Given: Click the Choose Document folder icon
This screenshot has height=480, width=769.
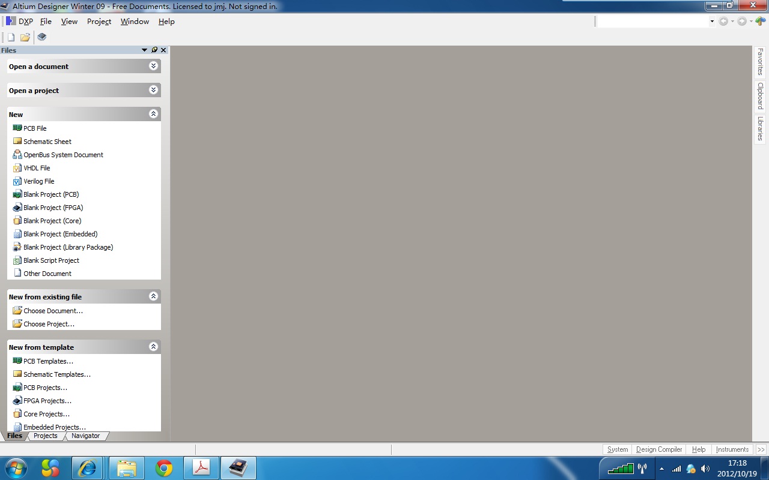Looking at the screenshot, I should coord(17,310).
